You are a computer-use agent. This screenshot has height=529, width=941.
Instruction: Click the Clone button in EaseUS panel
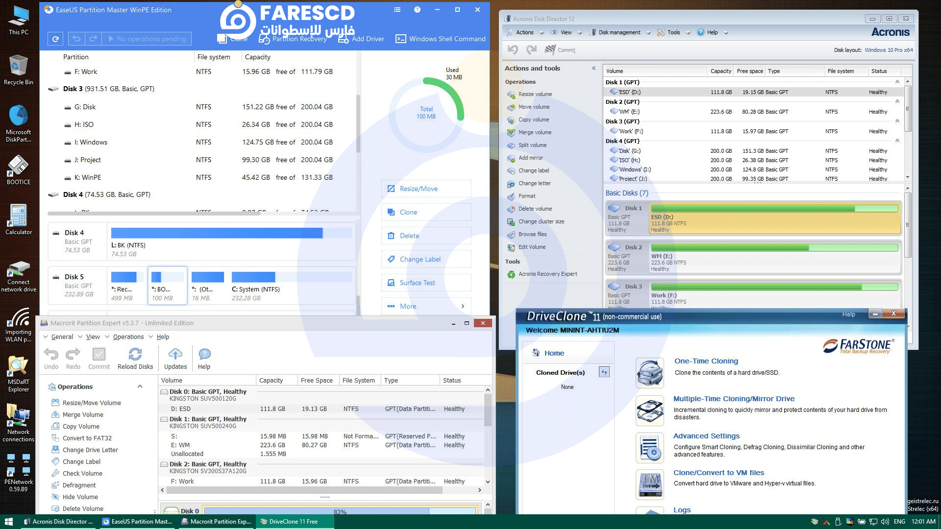pos(426,212)
